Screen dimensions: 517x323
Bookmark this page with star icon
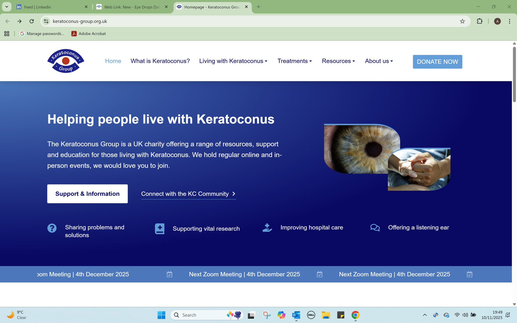[462, 21]
